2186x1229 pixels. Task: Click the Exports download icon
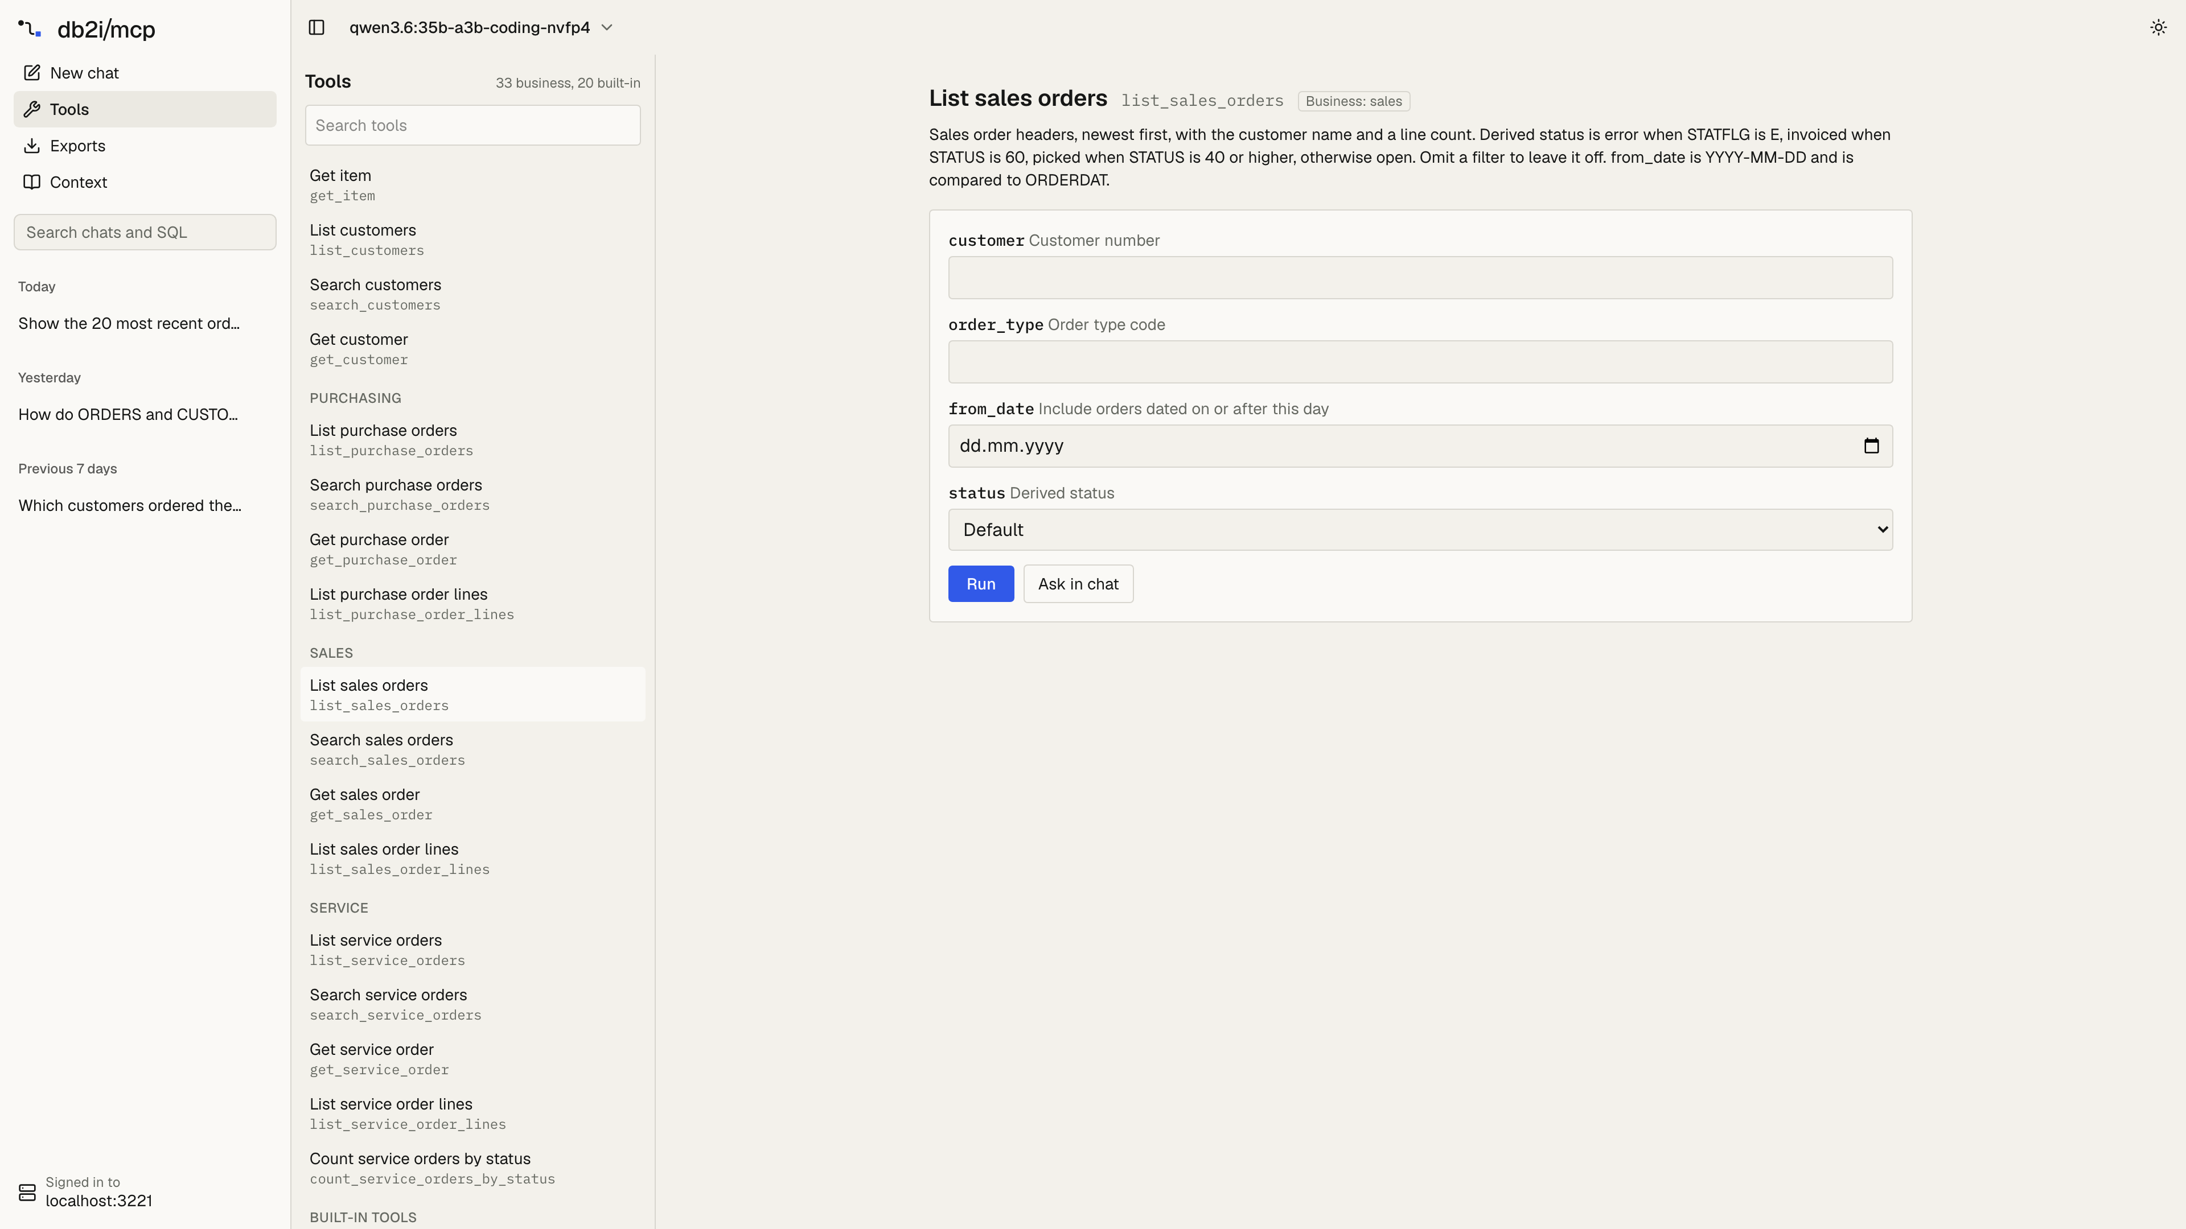32,146
